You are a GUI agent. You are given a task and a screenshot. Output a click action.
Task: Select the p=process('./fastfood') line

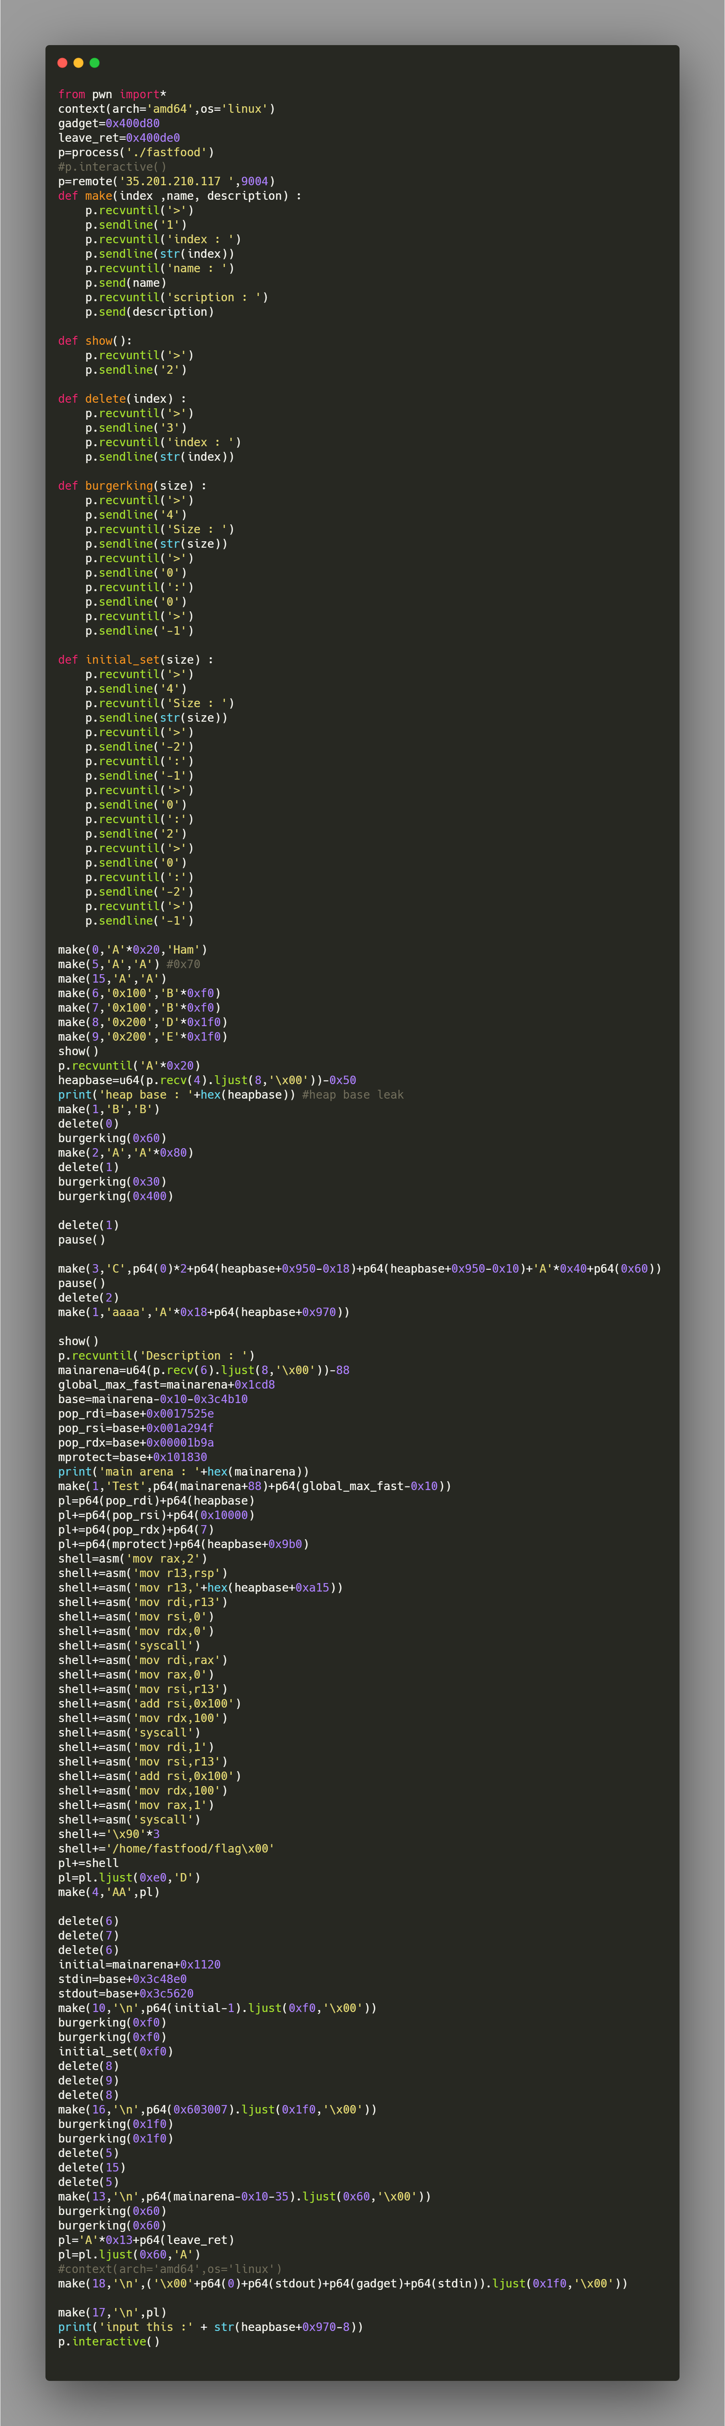[136, 153]
